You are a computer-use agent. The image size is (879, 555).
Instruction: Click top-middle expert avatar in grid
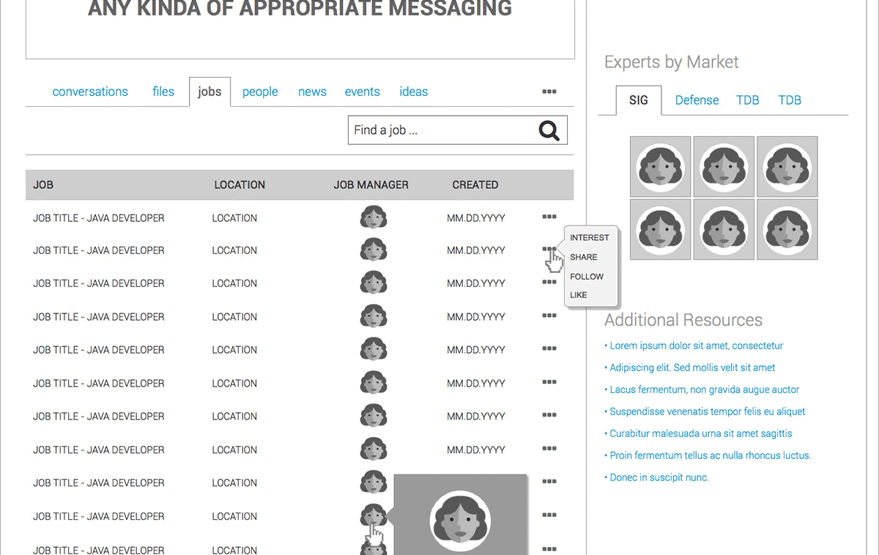coord(724,166)
